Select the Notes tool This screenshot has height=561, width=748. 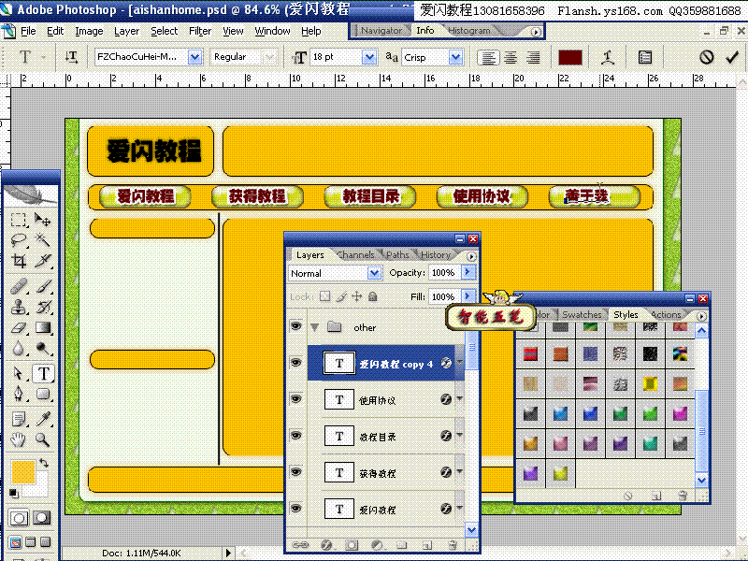pyautogui.click(x=19, y=419)
